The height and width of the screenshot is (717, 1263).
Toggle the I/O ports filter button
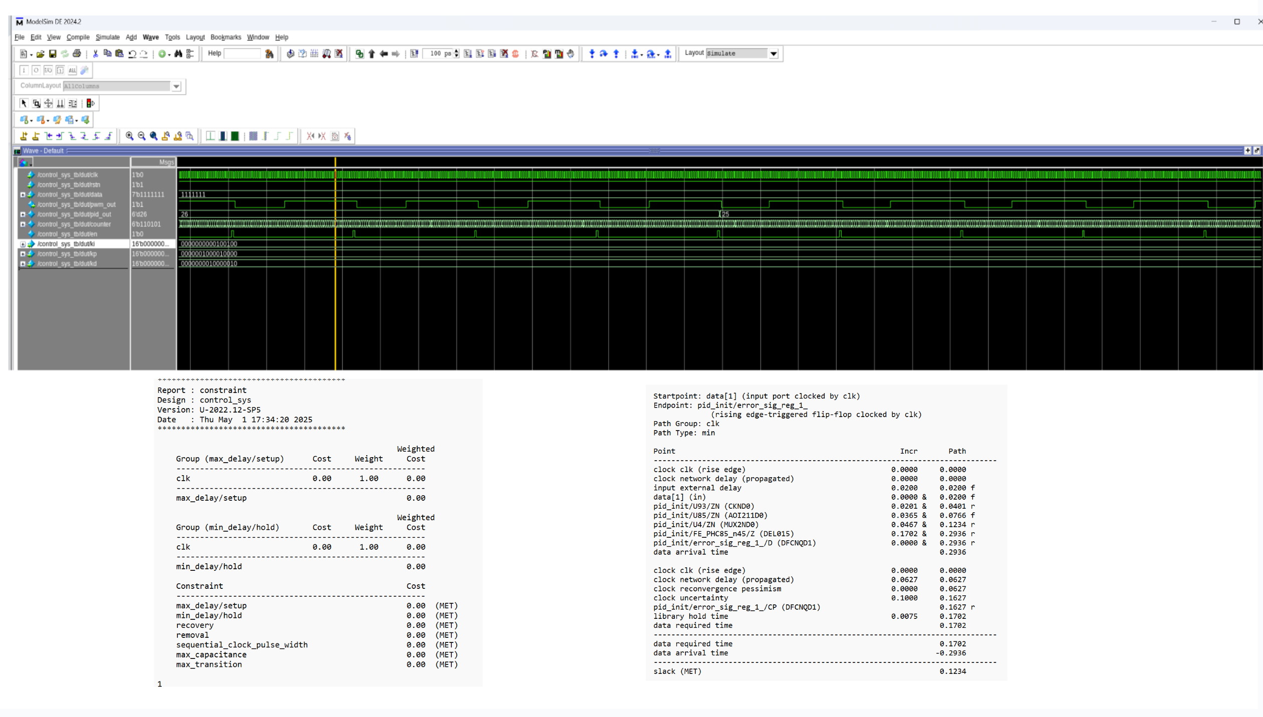point(48,70)
